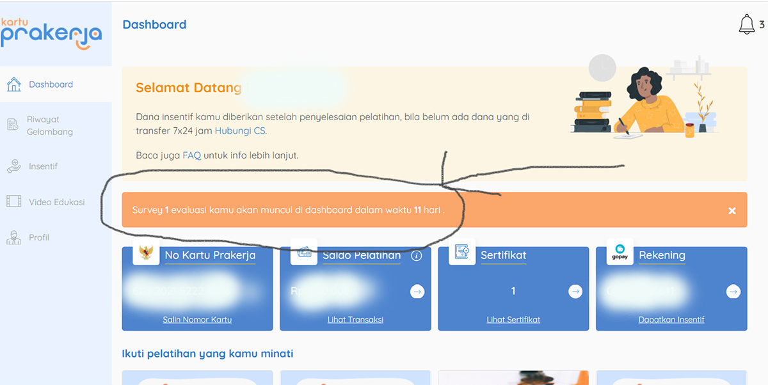The width and height of the screenshot is (768, 385).
Task: Click the Hubungi CS link
Action: pos(240,130)
